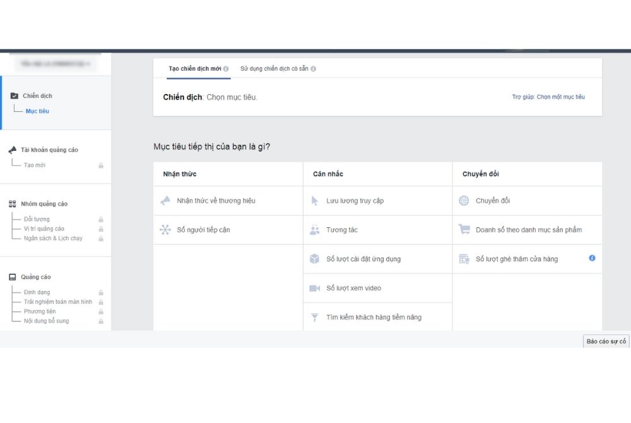Open the Sử dụng chiến dịch có sẵn tab
The height and width of the screenshot is (423, 631).
click(x=274, y=68)
